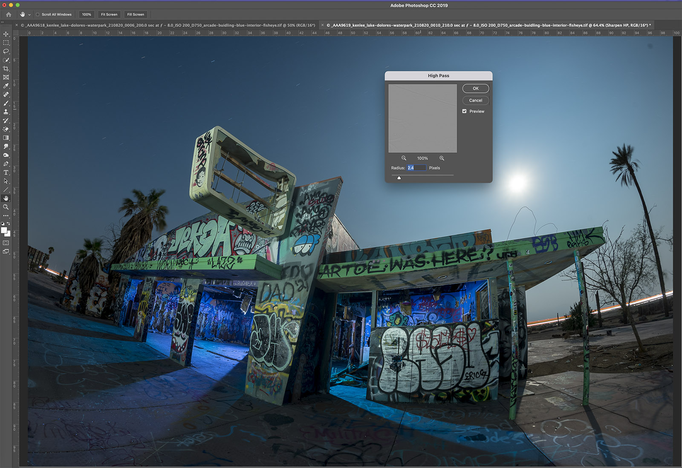Click zoom-out magnifier in High Pass dialog
Viewport: 682px width, 468px height.
(404, 158)
